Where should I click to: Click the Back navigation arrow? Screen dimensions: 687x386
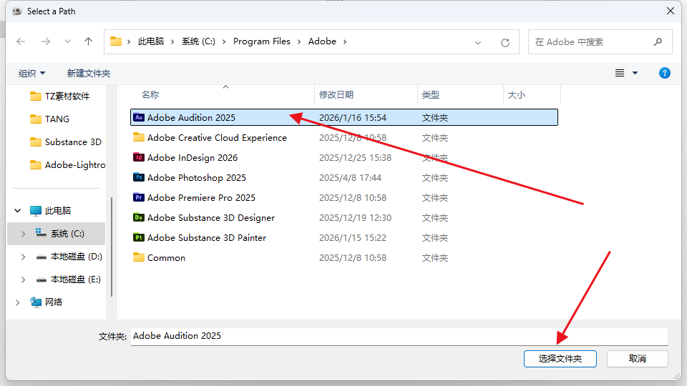coord(21,41)
